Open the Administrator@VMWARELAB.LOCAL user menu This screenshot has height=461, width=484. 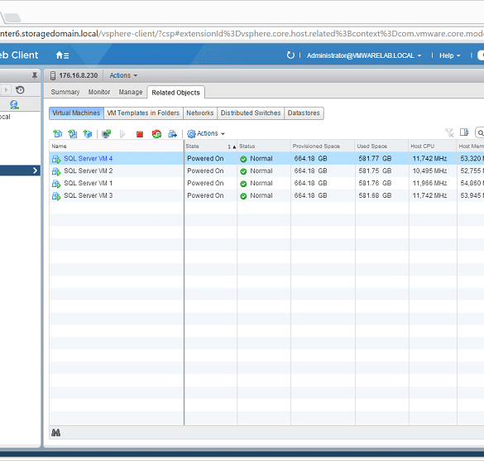[x=364, y=55]
